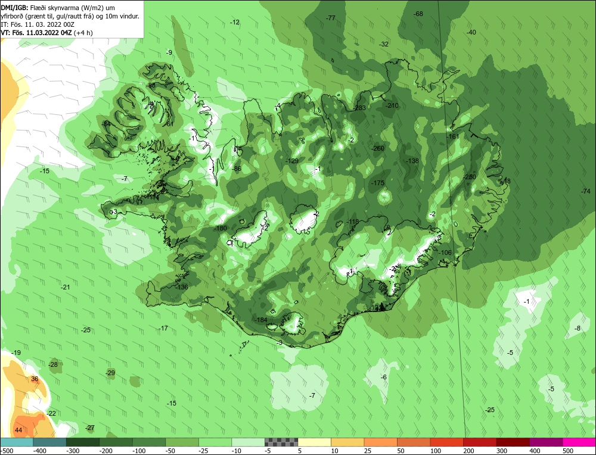Viewport: 596px width, 455px height.
Task: Click the '-77' value on the map
Action: [x=331, y=18]
